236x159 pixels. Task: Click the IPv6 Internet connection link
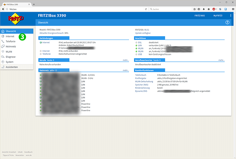pyautogui.click(x=46, y=51)
